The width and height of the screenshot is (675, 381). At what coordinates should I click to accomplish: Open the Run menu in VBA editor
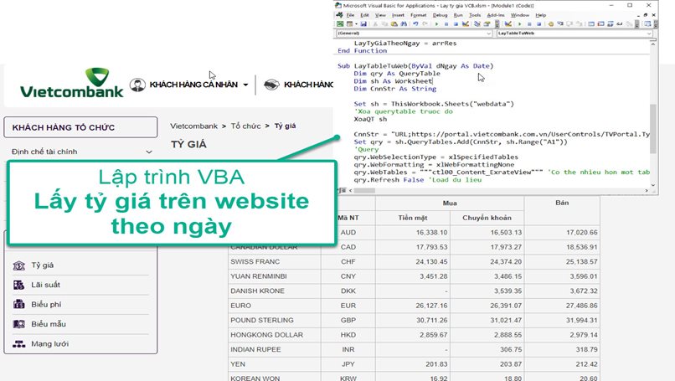point(458,15)
